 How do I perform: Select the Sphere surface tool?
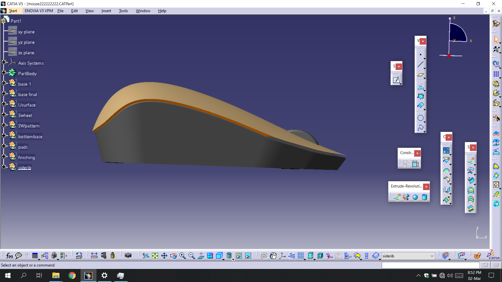click(415, 197)
